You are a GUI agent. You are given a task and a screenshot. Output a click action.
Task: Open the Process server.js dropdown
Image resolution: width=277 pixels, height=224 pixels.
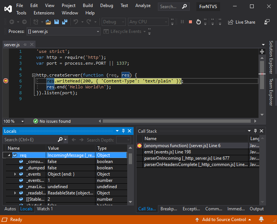tap(64, 31)
